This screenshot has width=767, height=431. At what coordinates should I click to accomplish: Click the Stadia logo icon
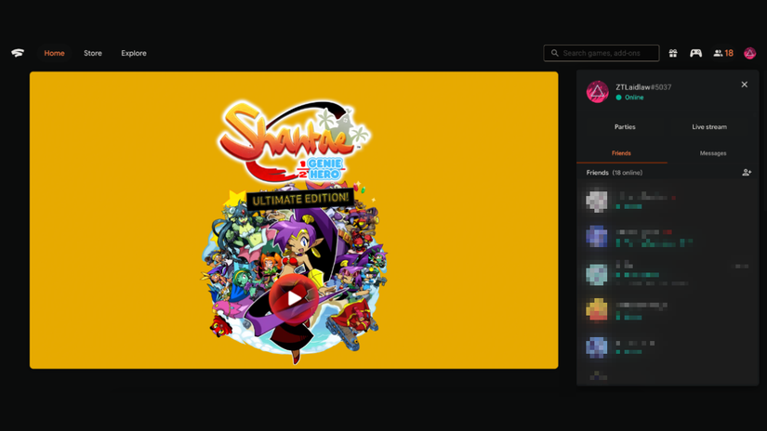[18, 53]
